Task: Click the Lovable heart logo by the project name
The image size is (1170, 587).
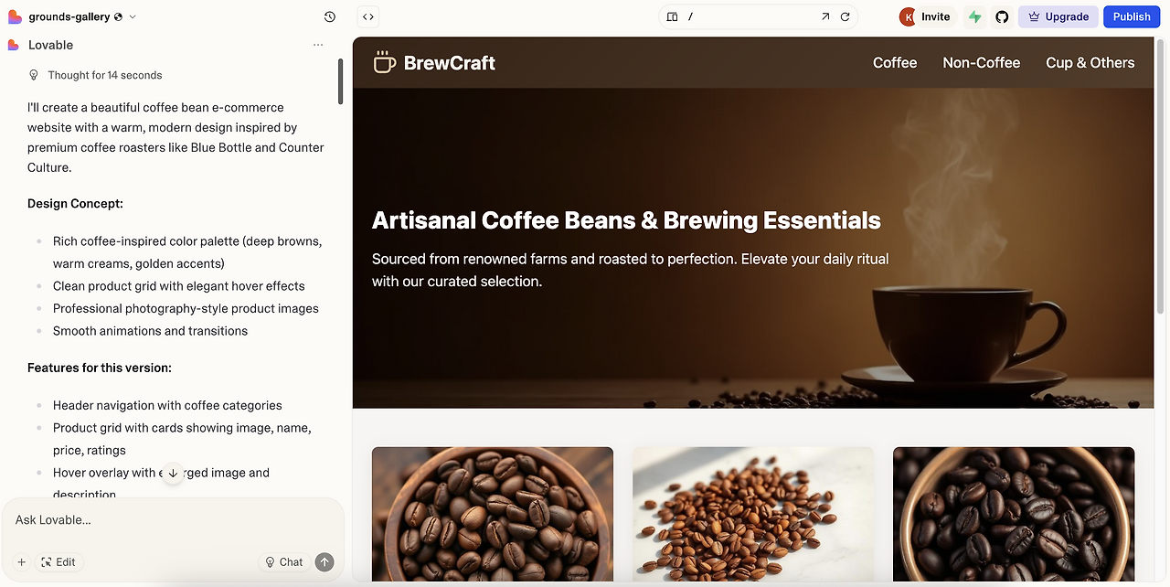Action: pos(15,16)
